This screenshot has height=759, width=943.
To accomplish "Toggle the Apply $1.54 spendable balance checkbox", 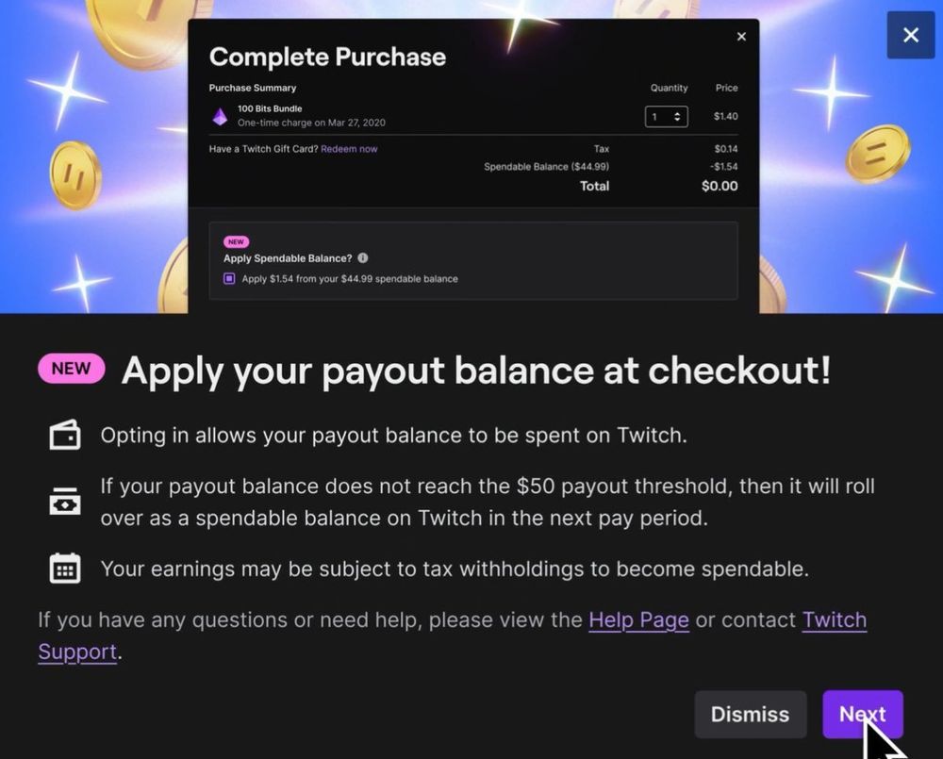I will [229, 278].
